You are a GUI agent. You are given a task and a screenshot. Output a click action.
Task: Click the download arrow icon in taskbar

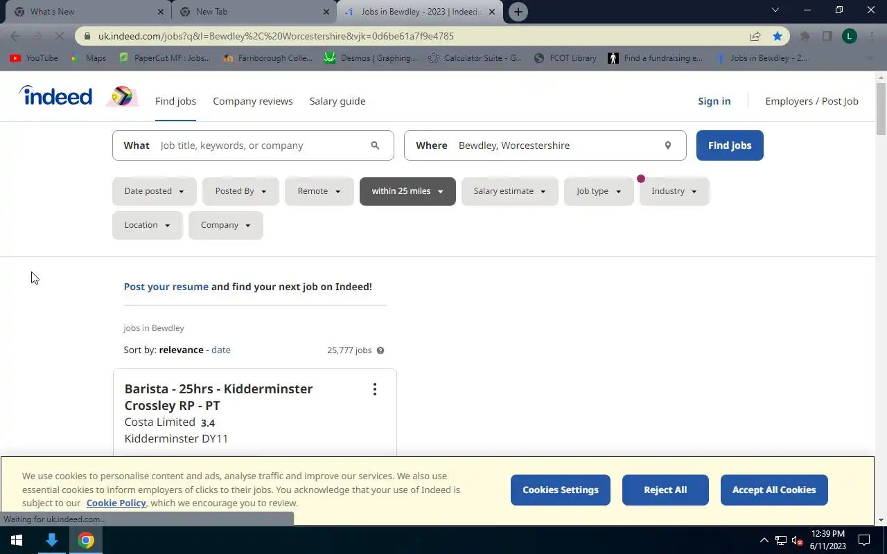click(51, 540)
